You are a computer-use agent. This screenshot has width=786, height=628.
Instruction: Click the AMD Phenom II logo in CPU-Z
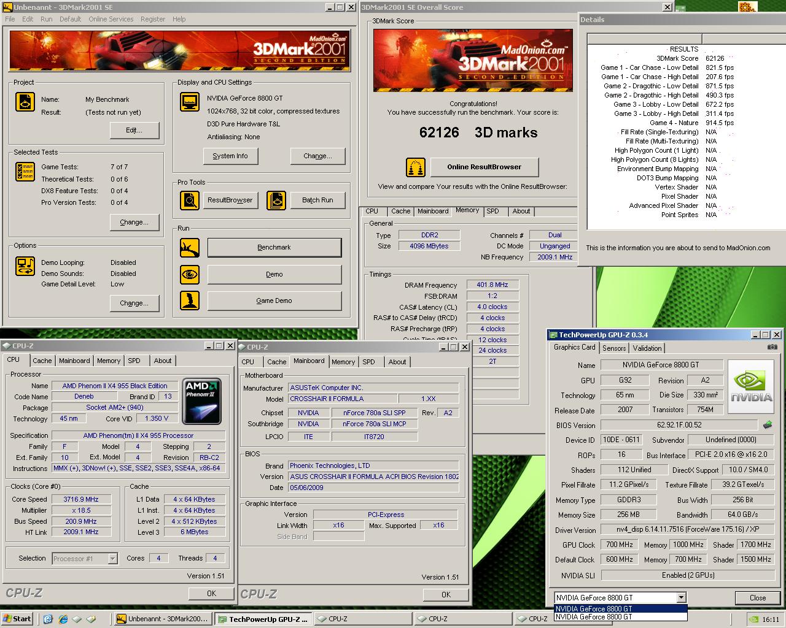tap(203, 401)
